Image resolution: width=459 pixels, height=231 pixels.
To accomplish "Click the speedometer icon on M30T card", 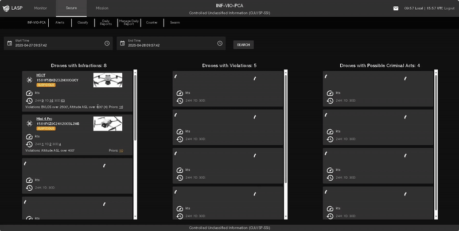I will point(29,93).
